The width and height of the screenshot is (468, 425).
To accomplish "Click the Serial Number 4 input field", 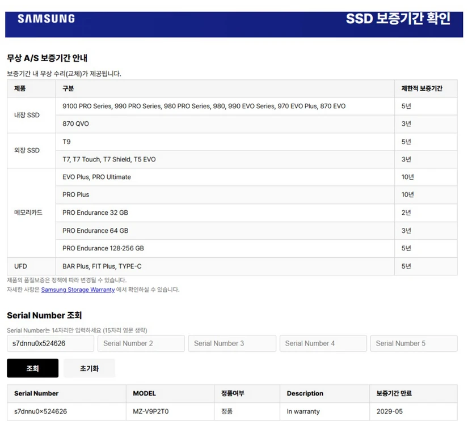I will click(x=323, y=343).
